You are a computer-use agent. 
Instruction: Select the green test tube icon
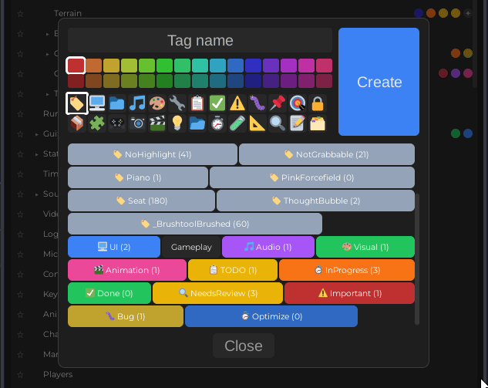pos(237,123)
